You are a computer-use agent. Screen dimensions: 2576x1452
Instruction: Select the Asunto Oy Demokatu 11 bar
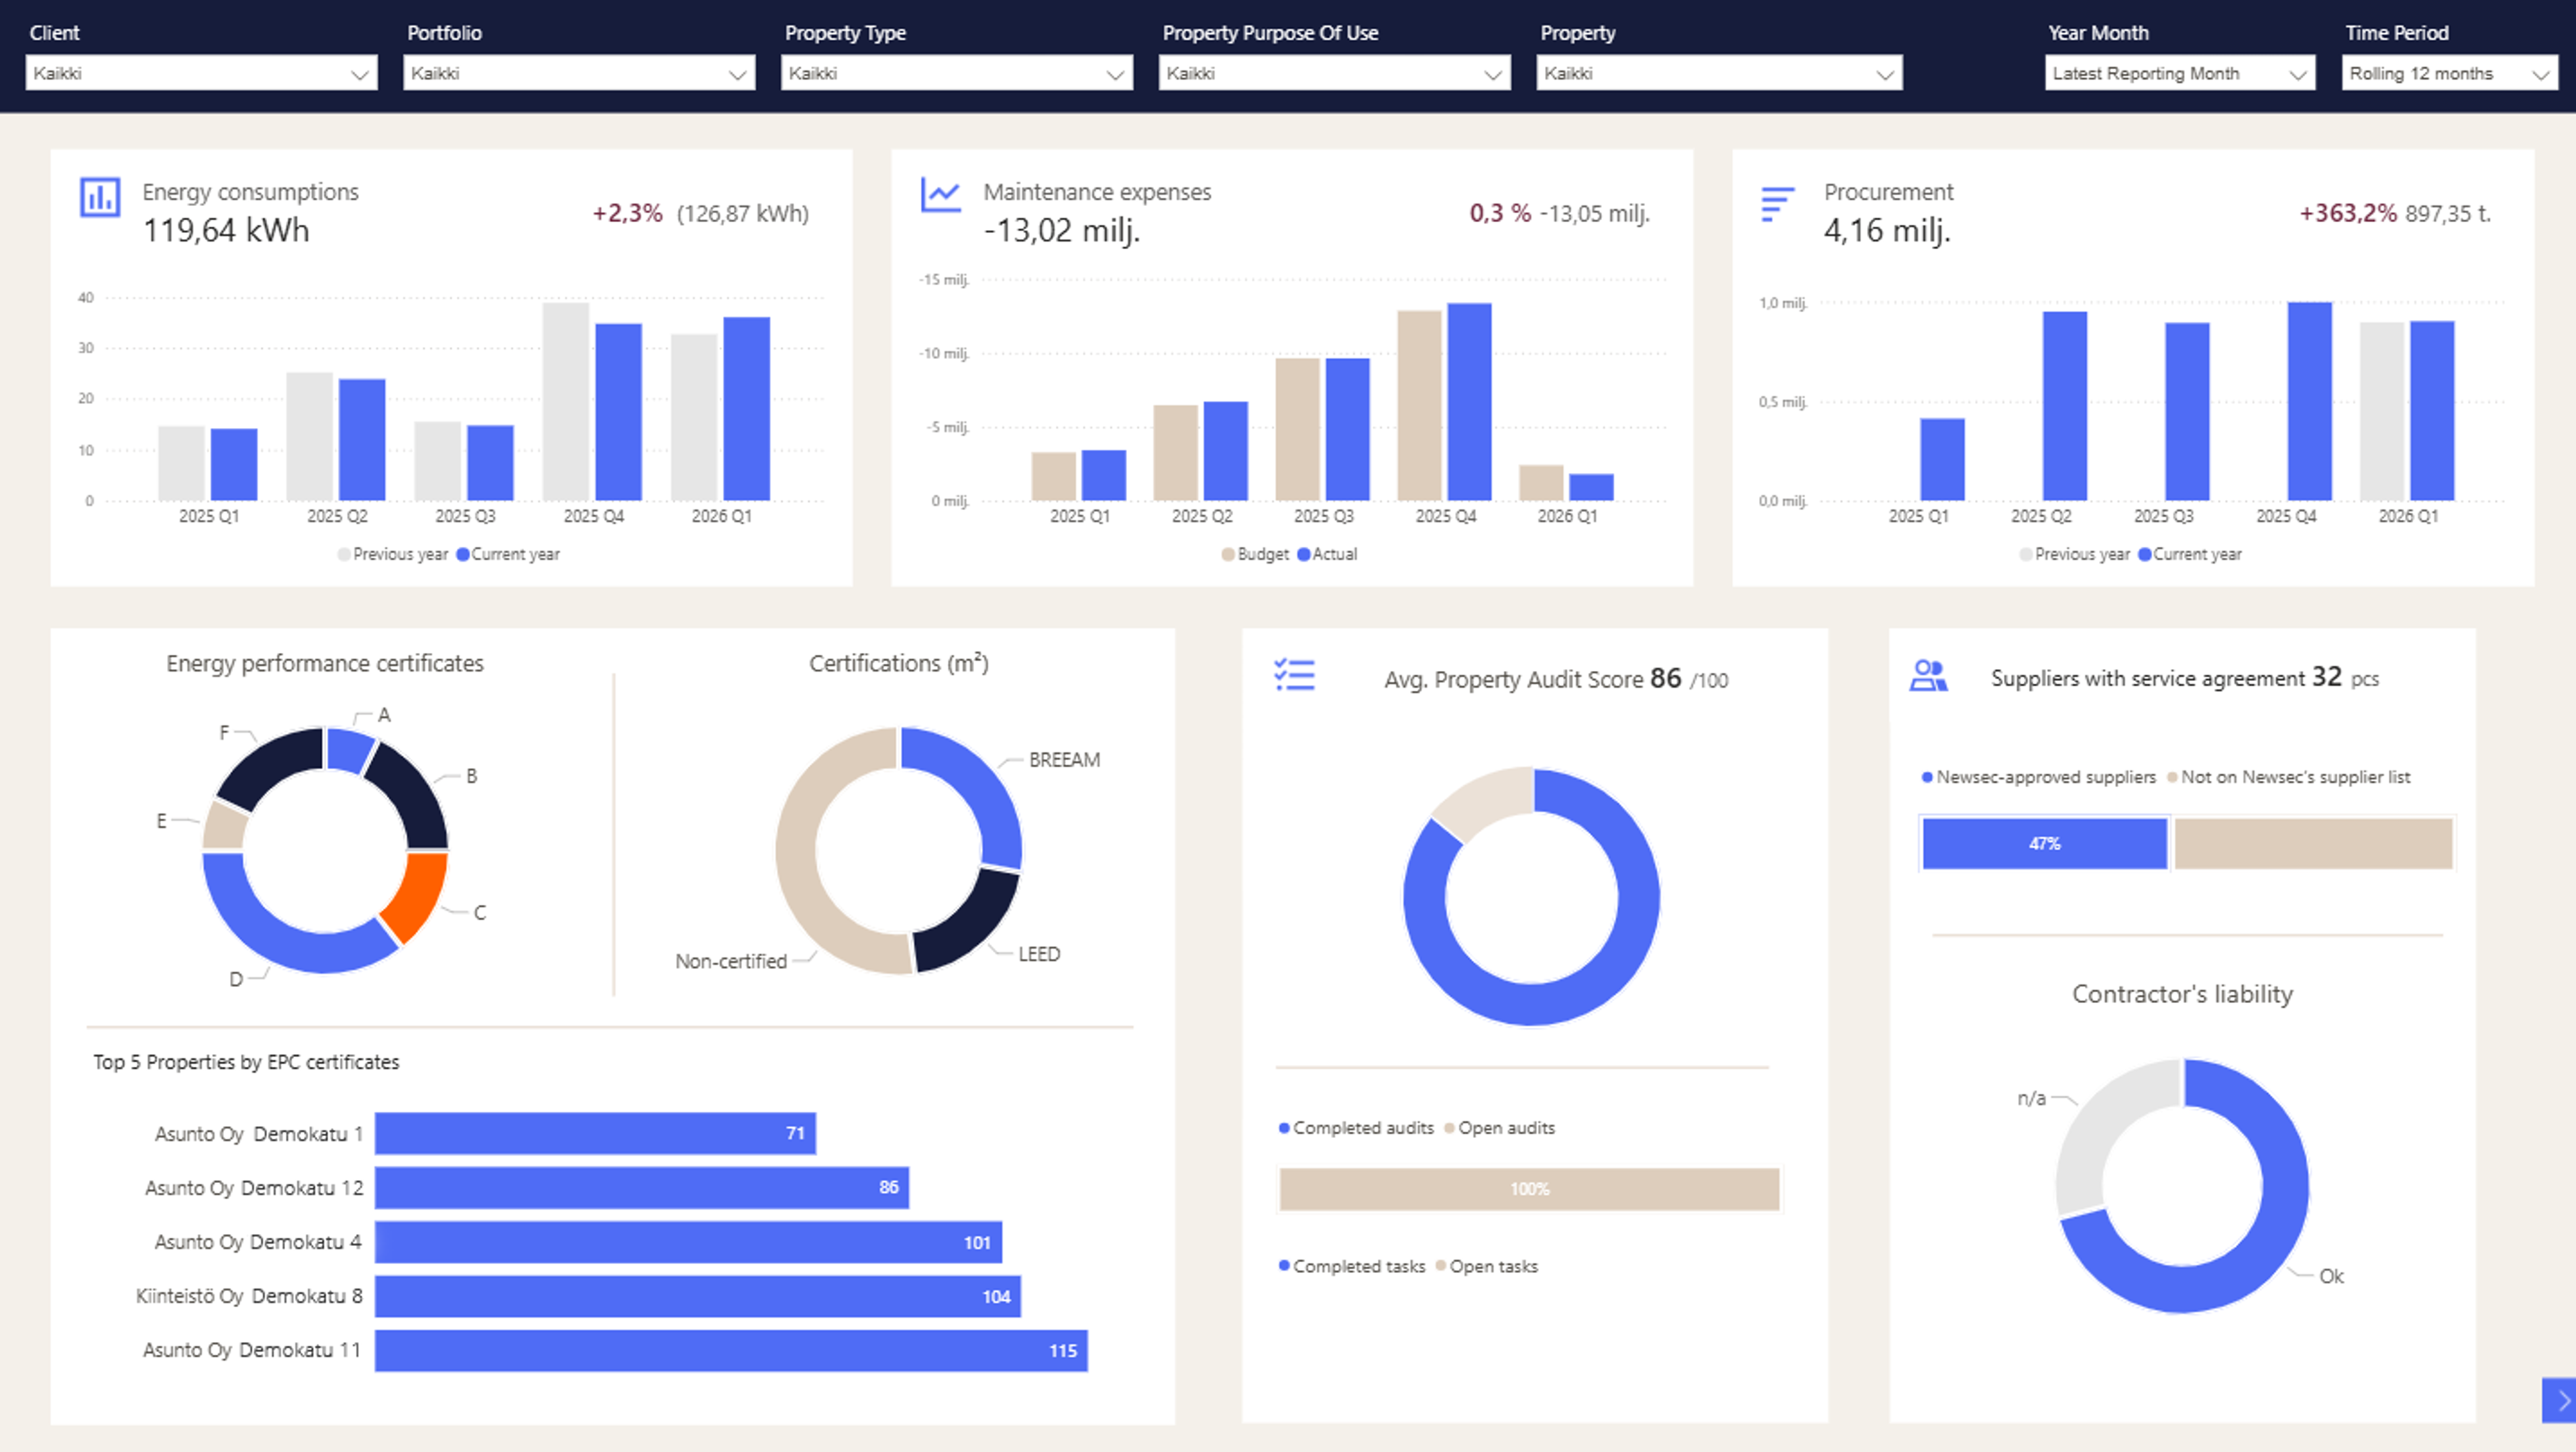(730, 1350)
